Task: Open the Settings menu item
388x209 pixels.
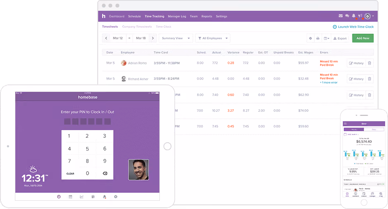Action: [x=222, y=16]
